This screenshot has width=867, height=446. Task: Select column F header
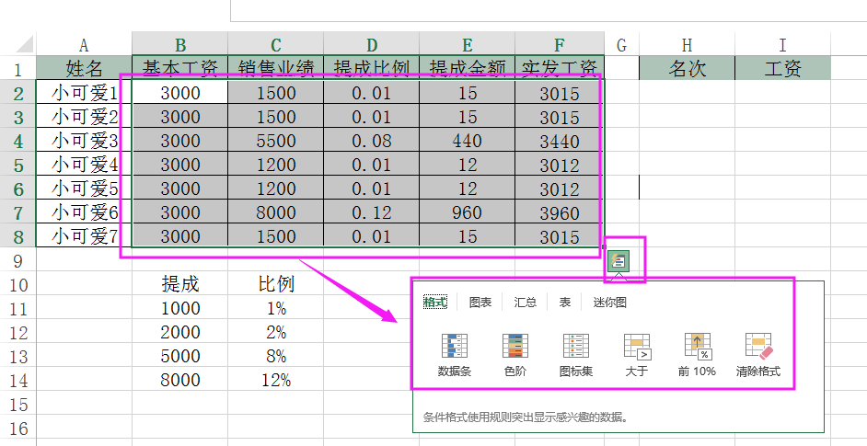560,45
